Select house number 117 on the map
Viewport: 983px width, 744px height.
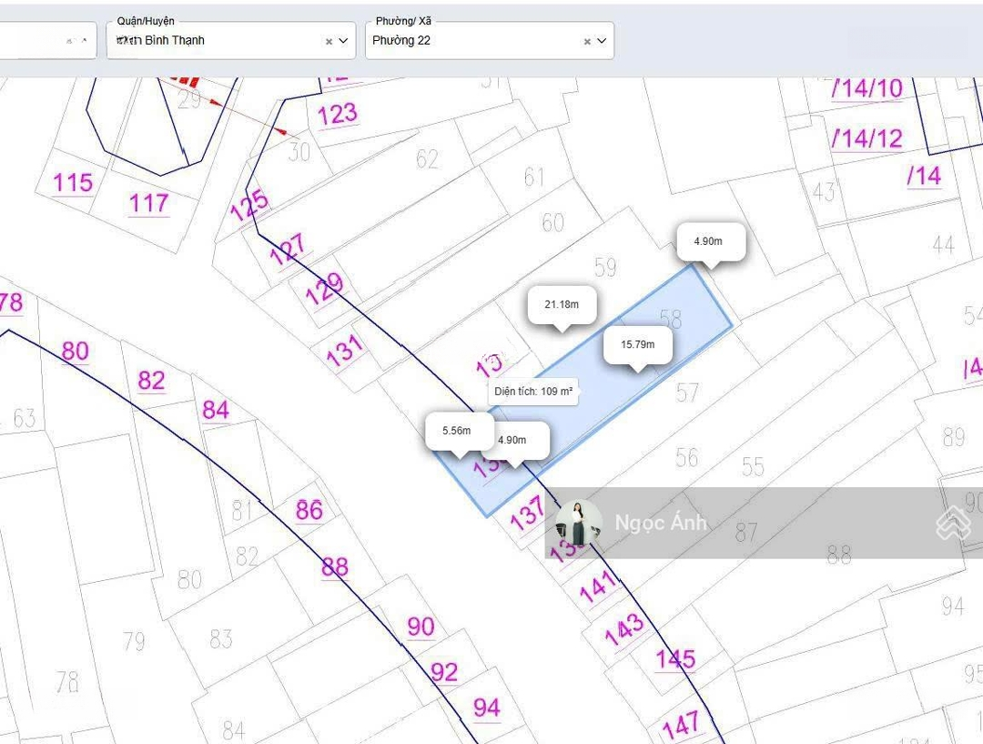148,202
